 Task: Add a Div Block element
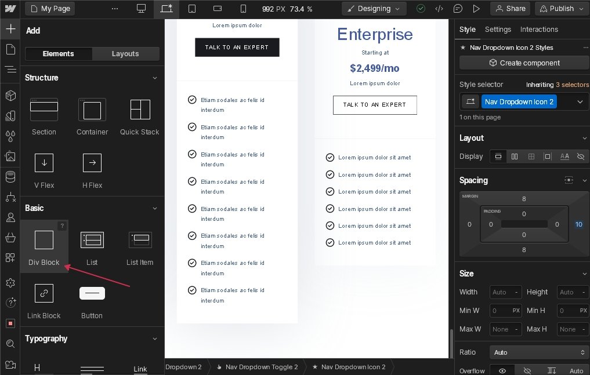pos(44,246)
